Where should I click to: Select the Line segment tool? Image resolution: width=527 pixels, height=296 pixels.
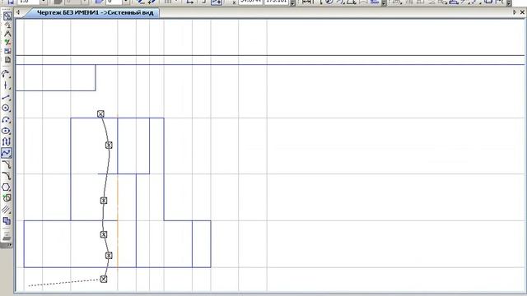[7, 97]
